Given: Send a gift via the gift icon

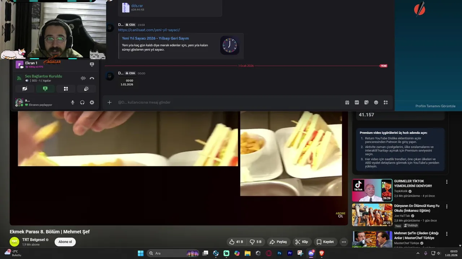Looking at the screenshot, I should pos(347,103).
